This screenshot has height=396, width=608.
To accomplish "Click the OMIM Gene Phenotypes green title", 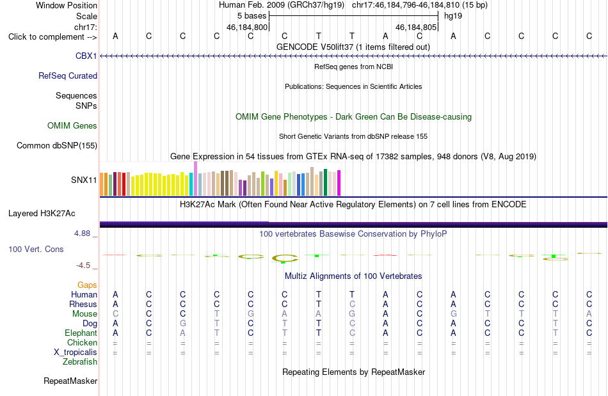I will (x=353, y=116).
